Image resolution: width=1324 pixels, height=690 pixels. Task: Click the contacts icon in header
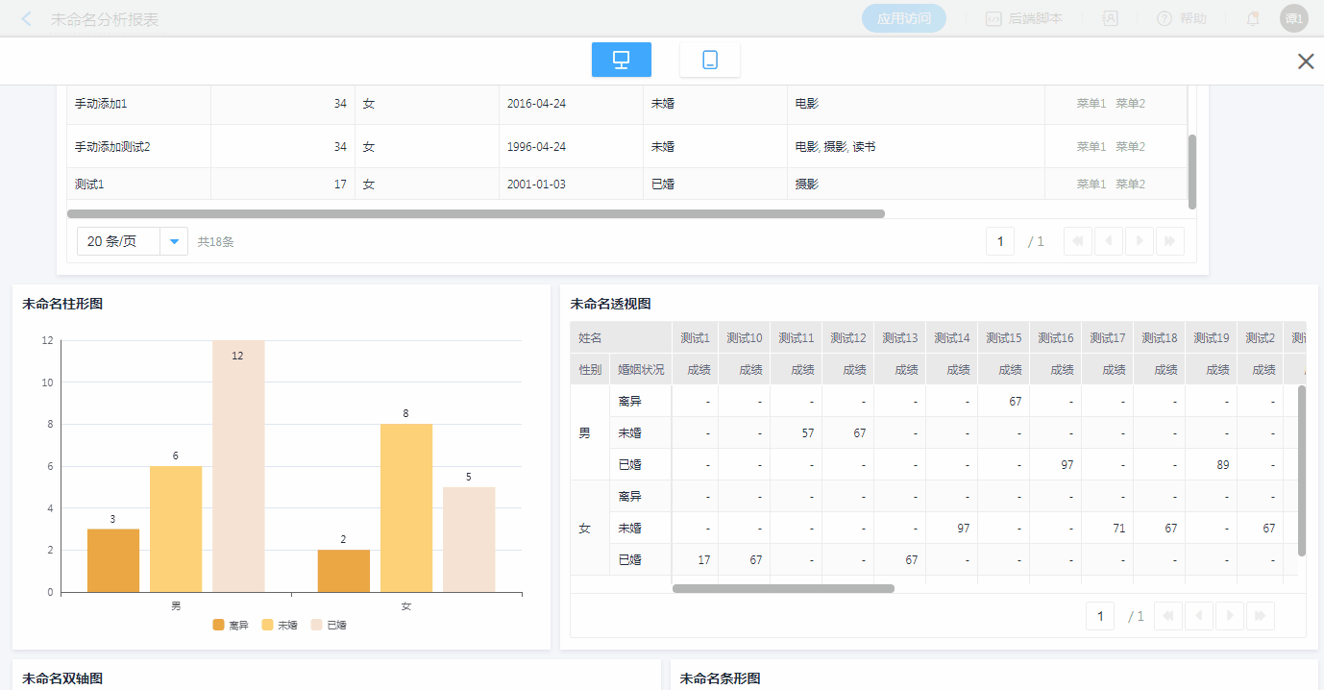1110,18
